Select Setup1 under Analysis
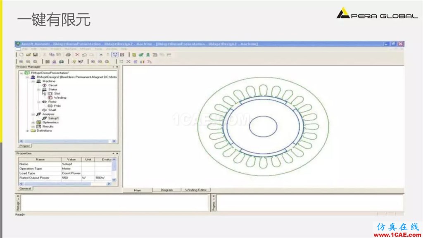Viewport: 423px width, 238px height. pos(53,118)
